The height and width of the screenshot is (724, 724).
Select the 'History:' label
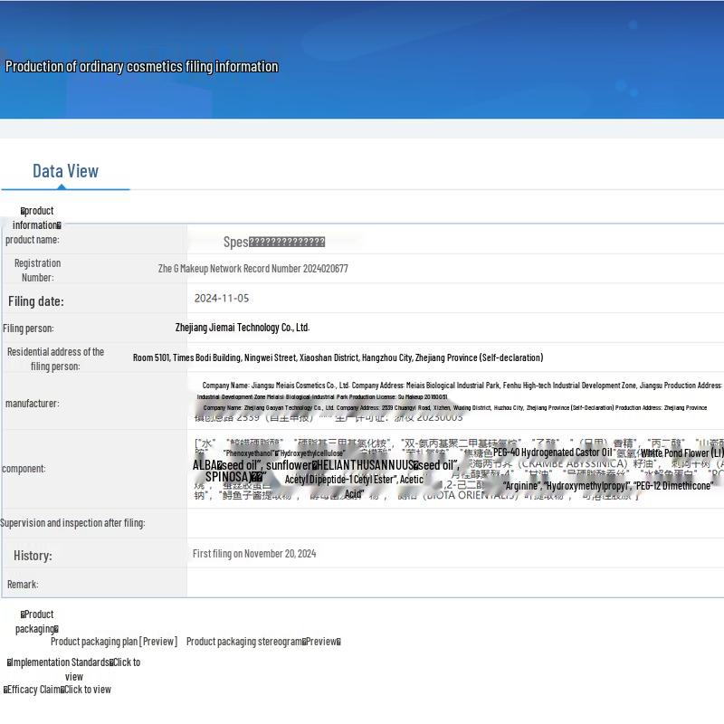[33, 556]
